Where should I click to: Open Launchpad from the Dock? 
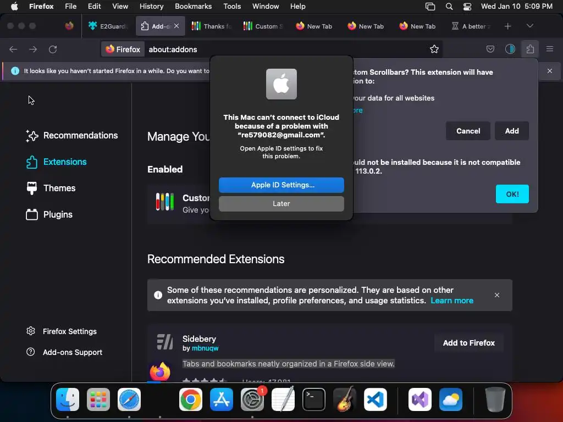pyautogui.click(x=98, y=399)
